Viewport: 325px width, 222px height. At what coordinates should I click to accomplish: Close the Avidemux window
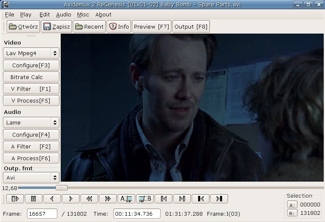[319, 5]
